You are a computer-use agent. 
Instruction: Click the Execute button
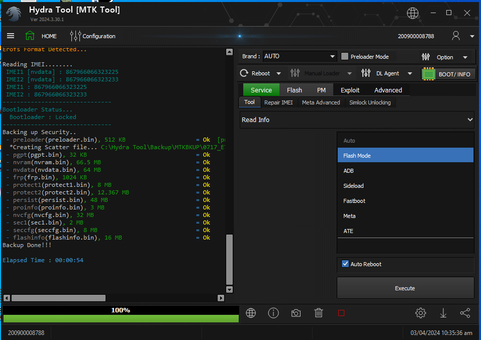405,288
